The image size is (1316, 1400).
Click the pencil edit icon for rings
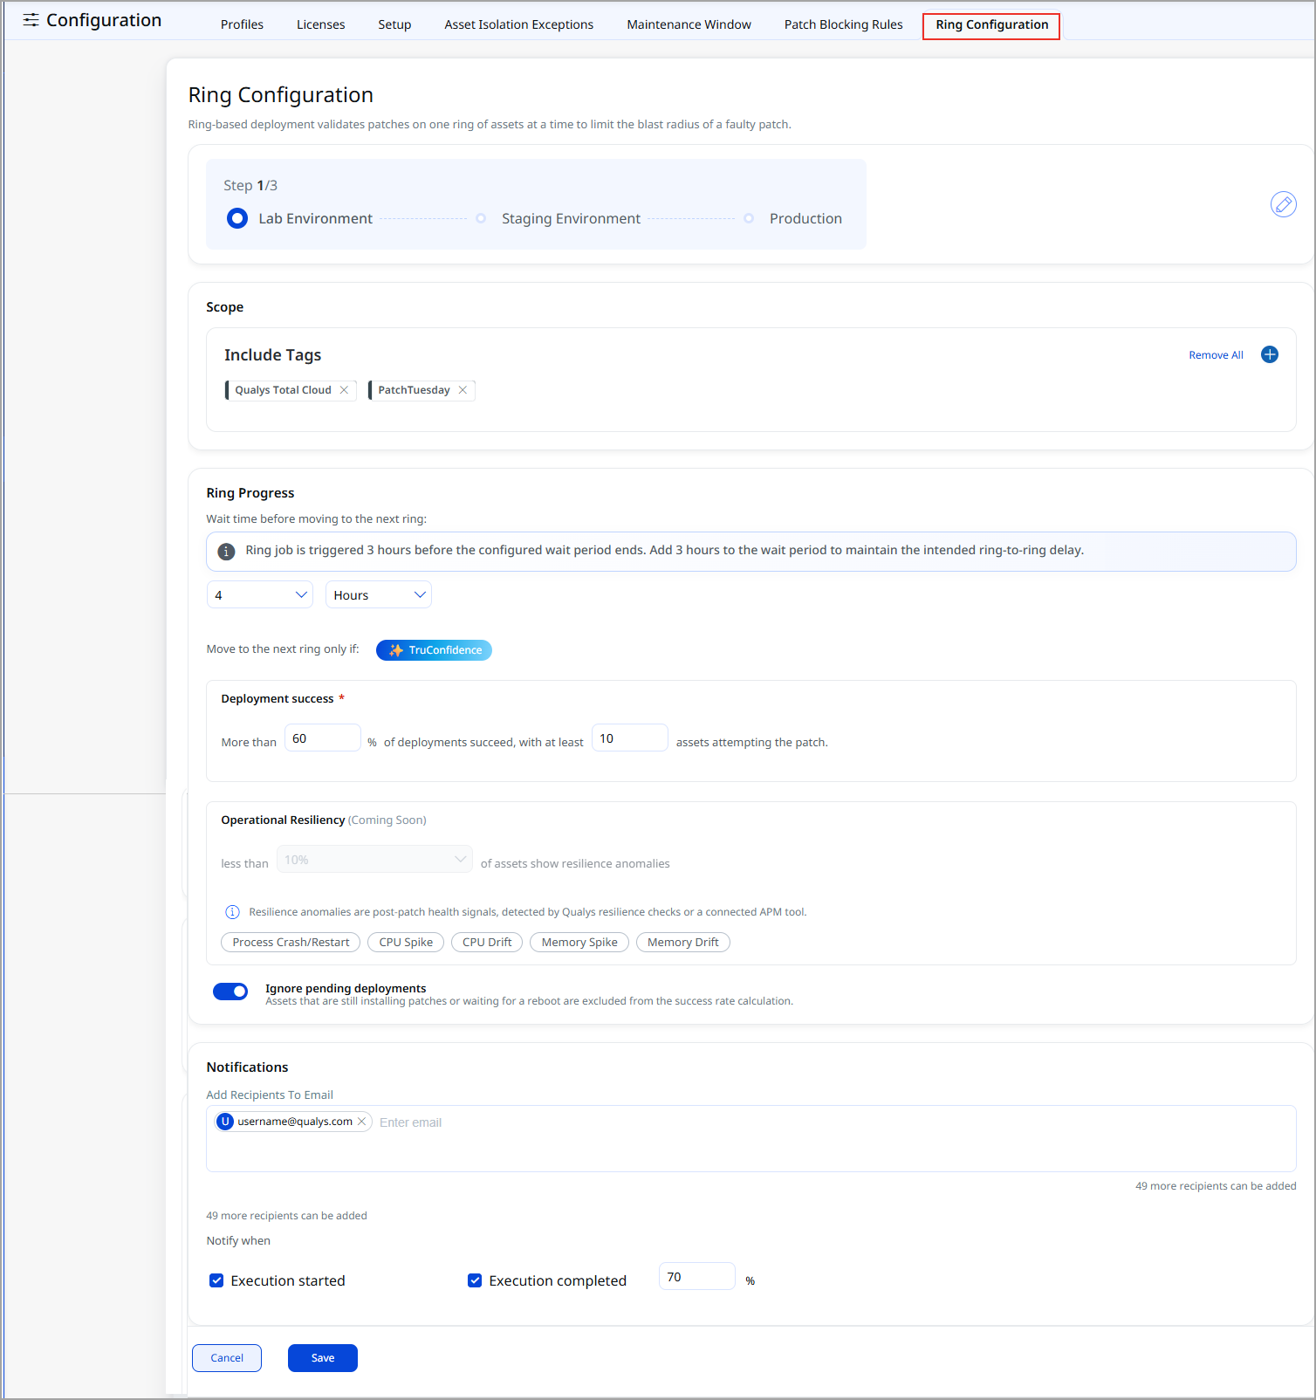(1283, 204)
